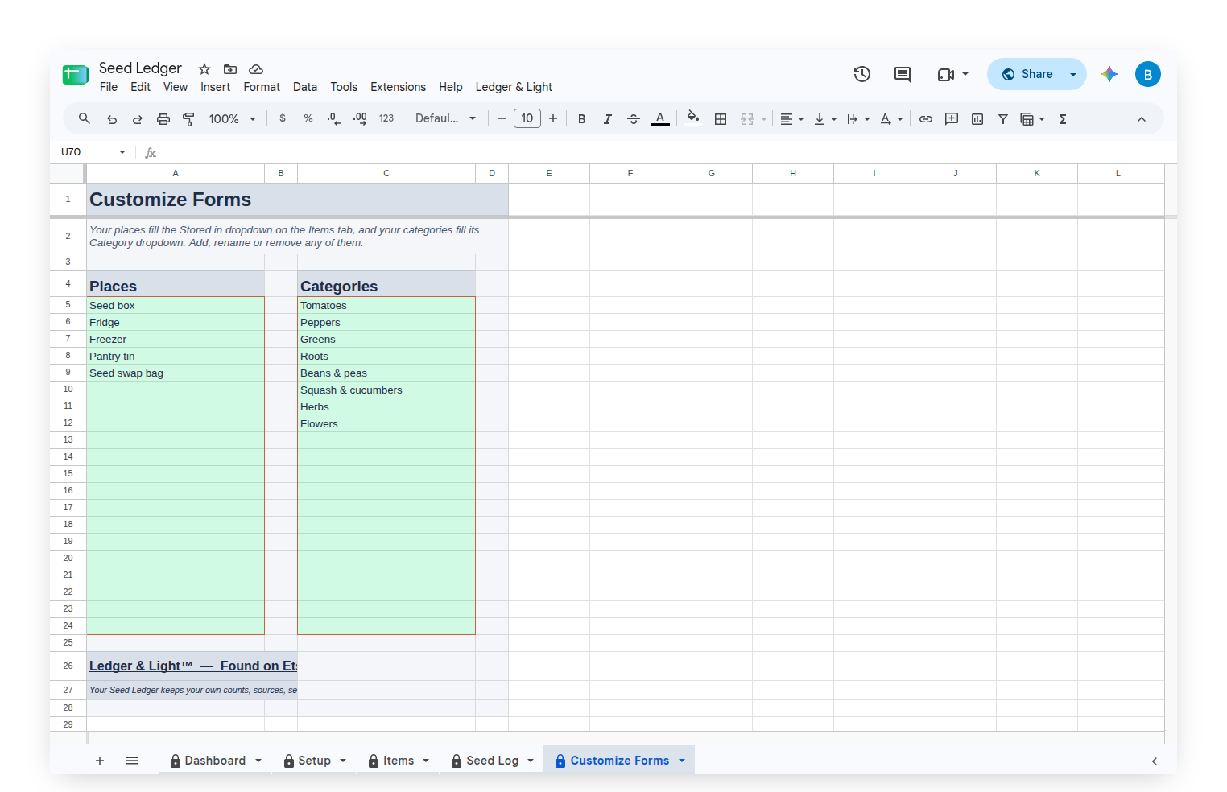This screenshot has width=1227, height=792.
Task: Open the Borders tool
Action: (721, 119)
